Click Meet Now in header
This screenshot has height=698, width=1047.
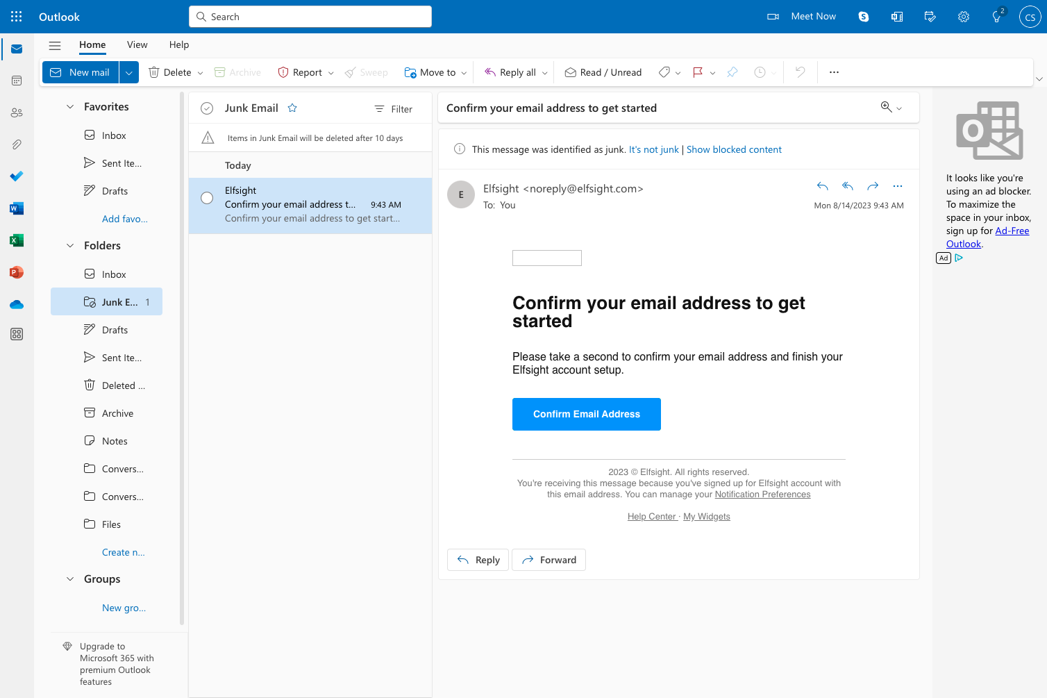(802, 17)
